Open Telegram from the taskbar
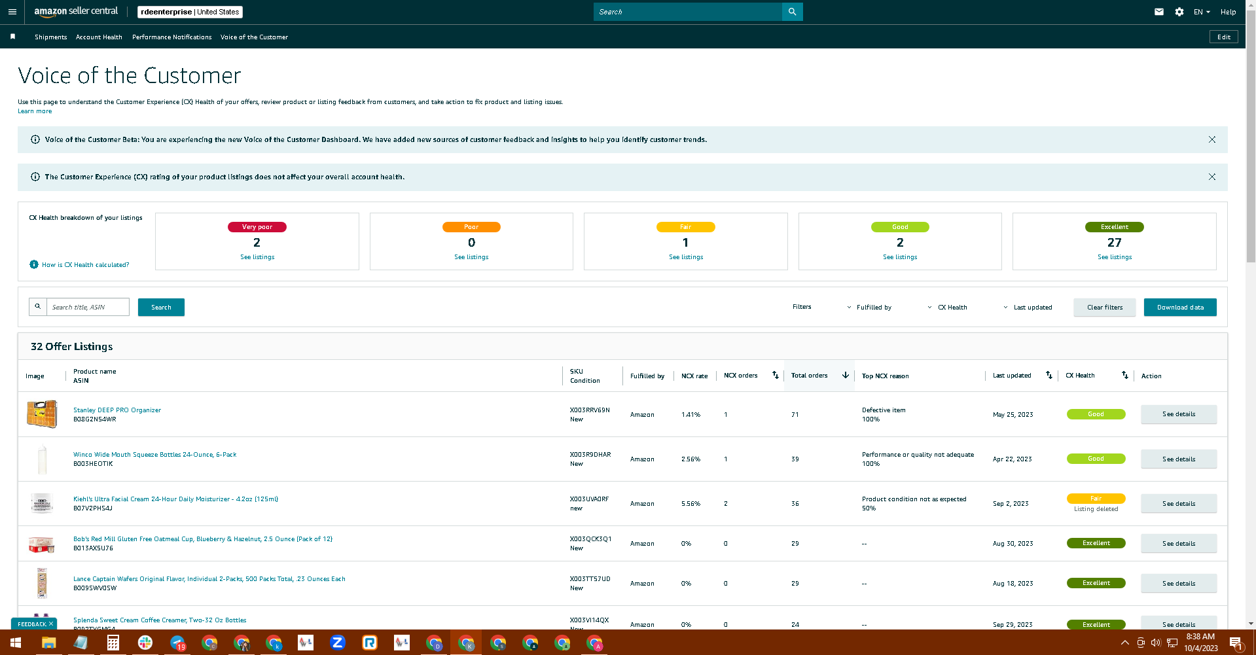 coord(177,643)
